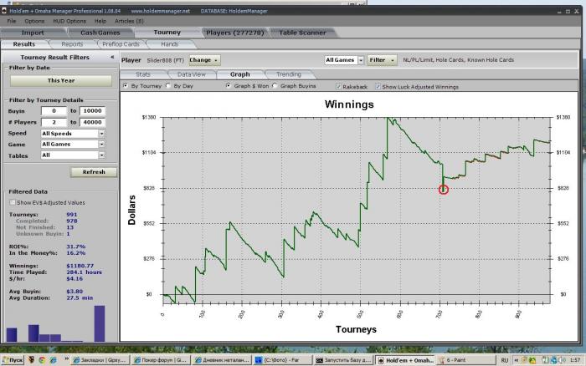Image resolution: width=586 pixels, height=366 pixels.
Task: Toggle the Rakeback checkbox
Action: [338, 87]
